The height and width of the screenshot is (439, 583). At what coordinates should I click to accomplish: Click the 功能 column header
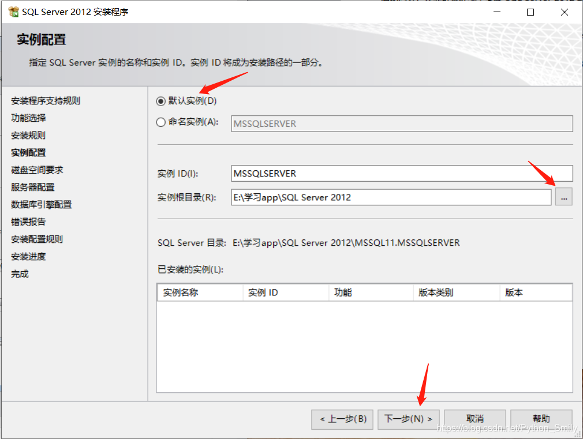pyautogui.click(x=371, y=292)
